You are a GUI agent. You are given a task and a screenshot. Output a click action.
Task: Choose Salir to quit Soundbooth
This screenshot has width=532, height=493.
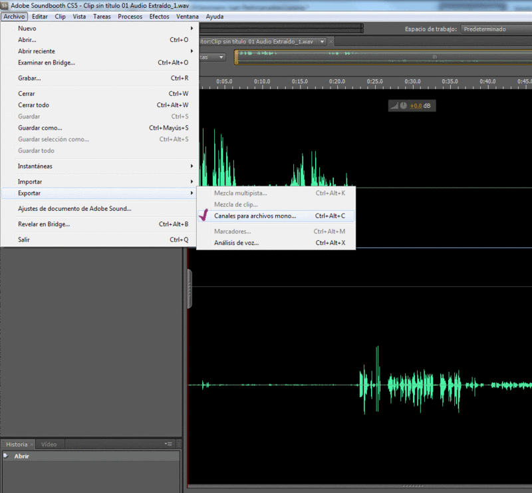(99, 240)
